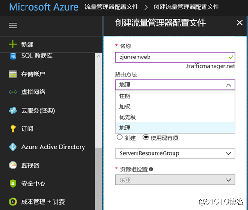
Task: Open the hamburger menu icon
Action: 13,26
